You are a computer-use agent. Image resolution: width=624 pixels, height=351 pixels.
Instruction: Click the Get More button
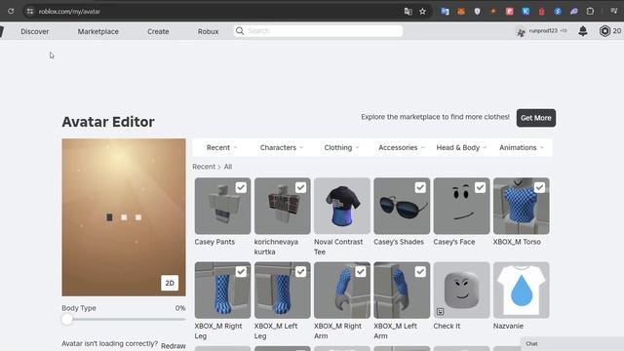coord(535,118)
